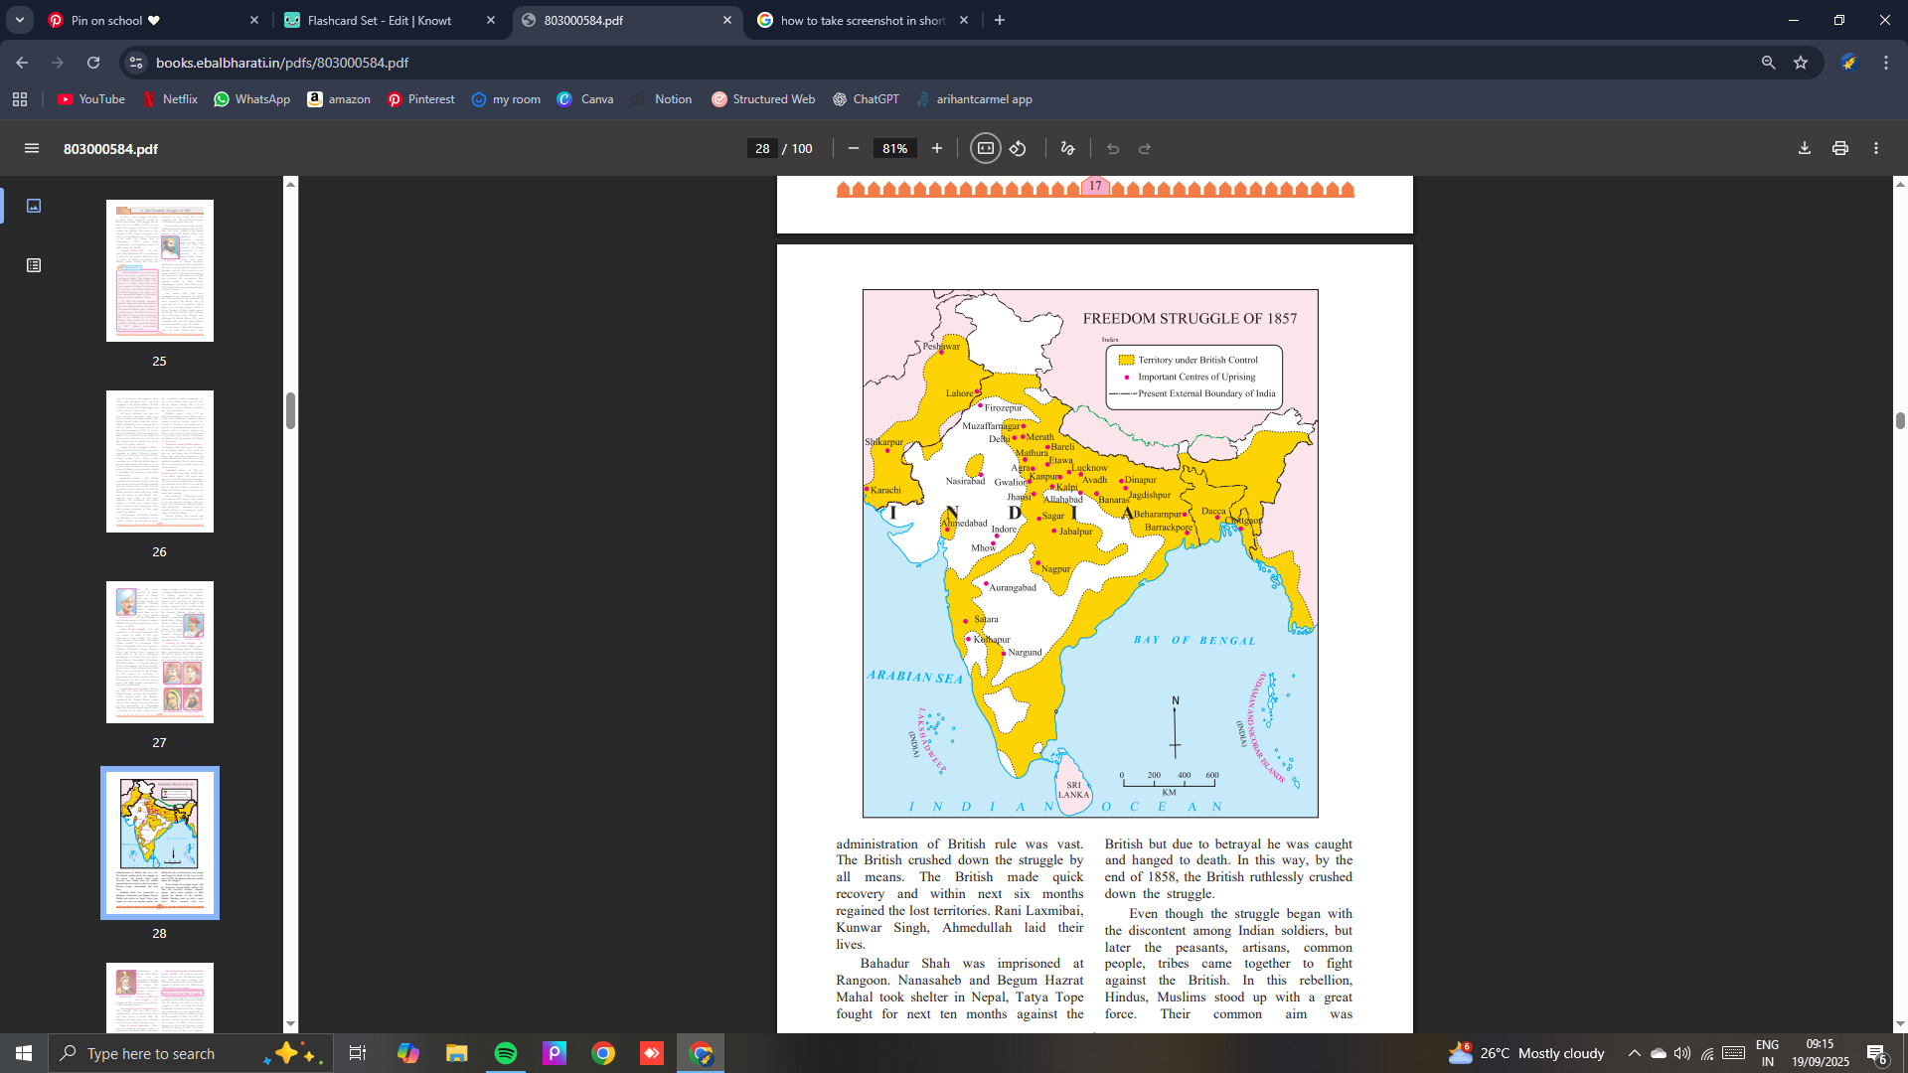
Task: Zoom in with the plus icon
Action: [x=936, y=148]
